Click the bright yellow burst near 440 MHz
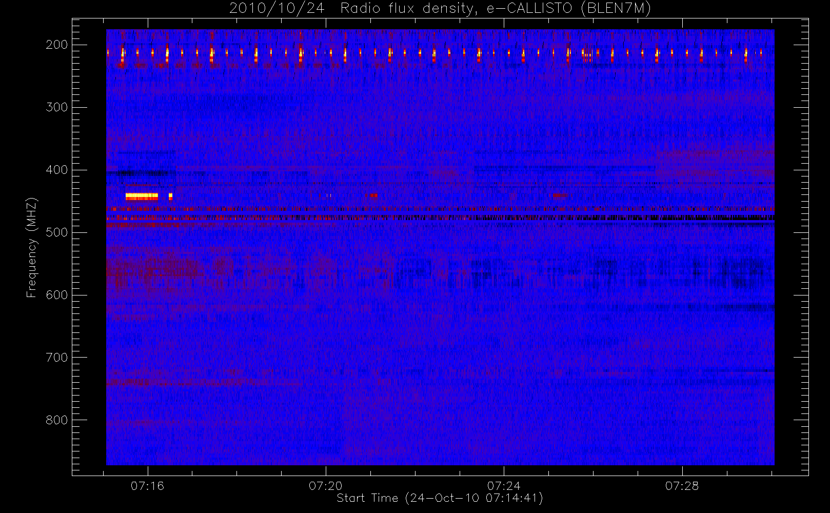The image size is (830, 513). coord(142,196)
